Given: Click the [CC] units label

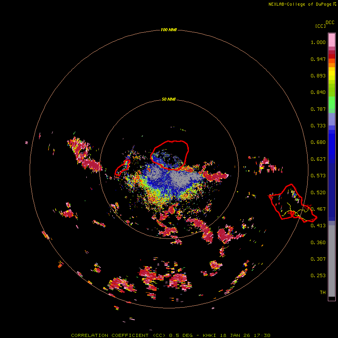Looking at the screenshot, I should 320,26.
